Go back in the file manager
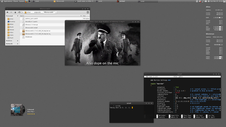The width and height of the screenshot is (226, 127). point(7,12)
